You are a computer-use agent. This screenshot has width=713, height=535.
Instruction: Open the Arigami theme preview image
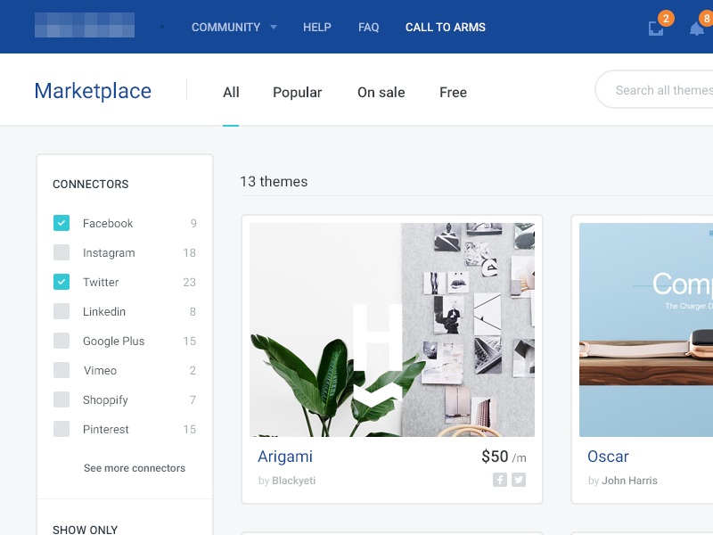pyautogui.click(x=392, y=330)
